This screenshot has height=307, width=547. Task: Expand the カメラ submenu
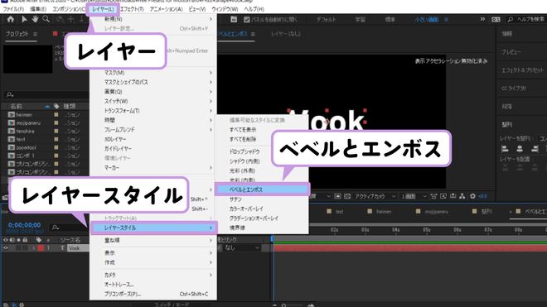[152, 275]
